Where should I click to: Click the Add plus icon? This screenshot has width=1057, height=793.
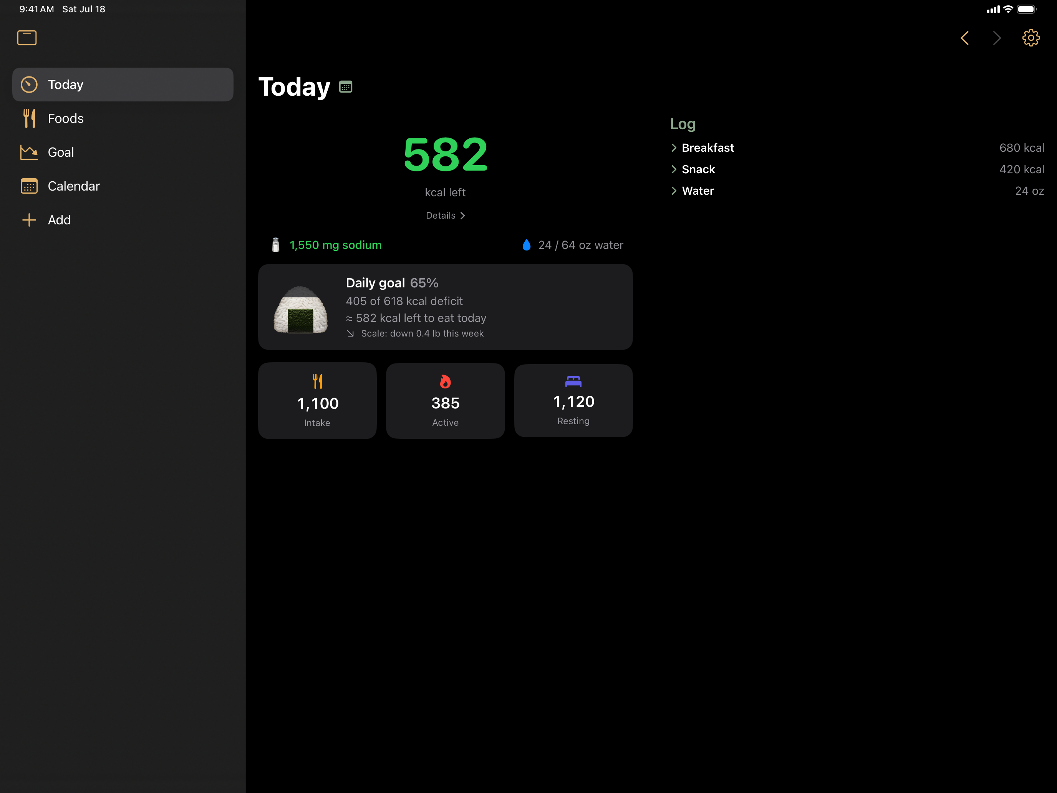tap(29, 220)
